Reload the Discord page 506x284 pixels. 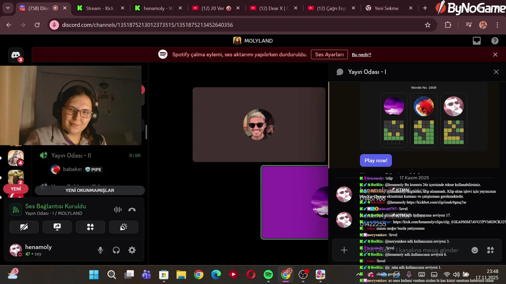(x=37, y=25)
